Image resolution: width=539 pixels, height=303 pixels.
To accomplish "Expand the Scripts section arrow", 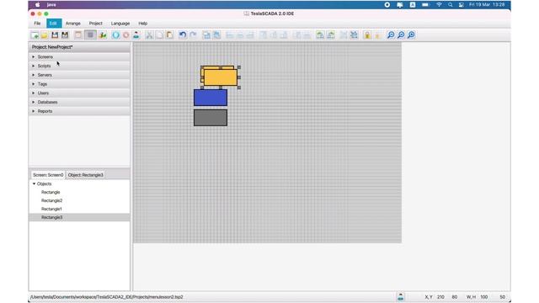I will click(34, 66).
